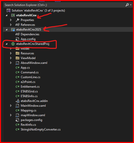134x143 pixels.
Task: Click the C# icon of Mapping.cs
Action: pos(17,110)
